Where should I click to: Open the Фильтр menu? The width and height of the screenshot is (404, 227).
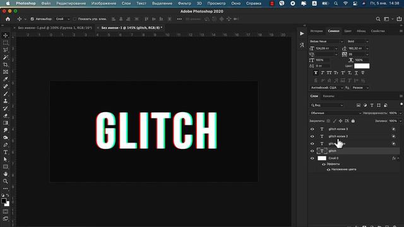coord(184,3)
